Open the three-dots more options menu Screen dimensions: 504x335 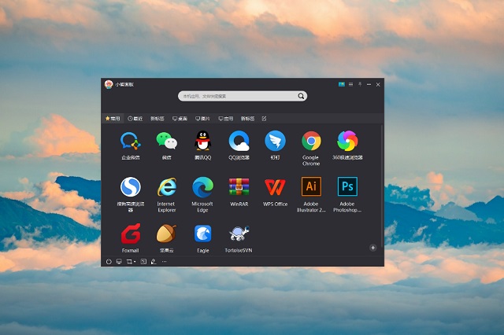165,261
